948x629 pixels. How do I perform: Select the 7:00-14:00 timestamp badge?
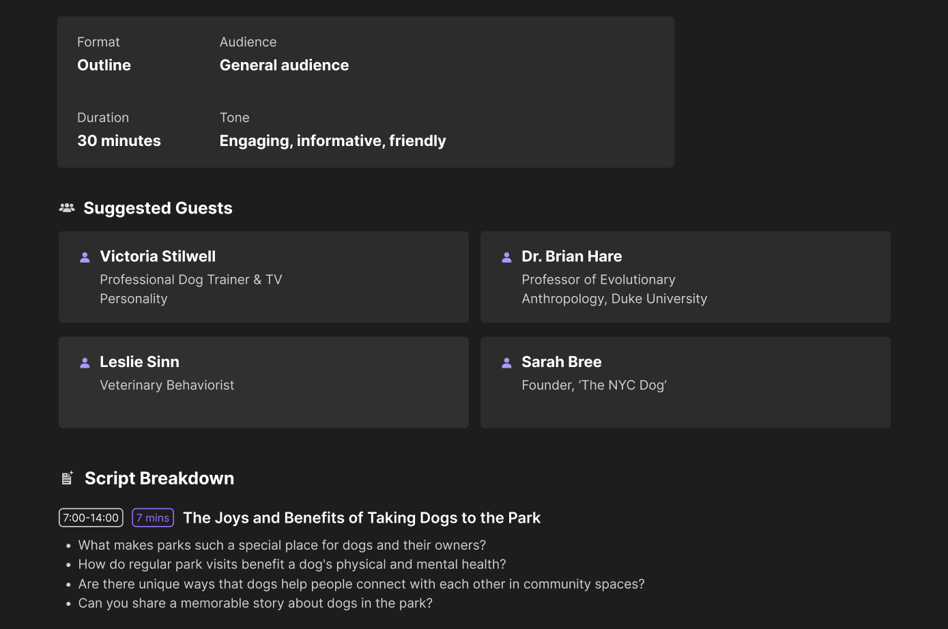click(x=91, y=518)
